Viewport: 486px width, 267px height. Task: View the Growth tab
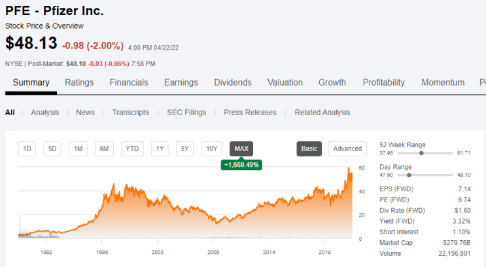pos(332,82)
